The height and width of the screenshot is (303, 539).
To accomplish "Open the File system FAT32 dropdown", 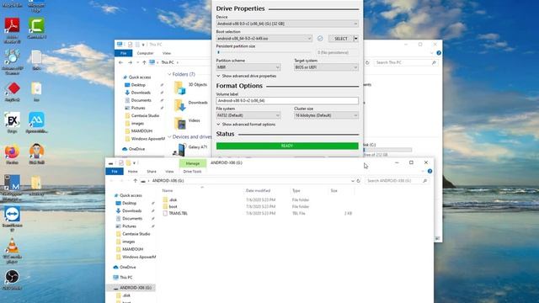I will click(x=248, y=115).
